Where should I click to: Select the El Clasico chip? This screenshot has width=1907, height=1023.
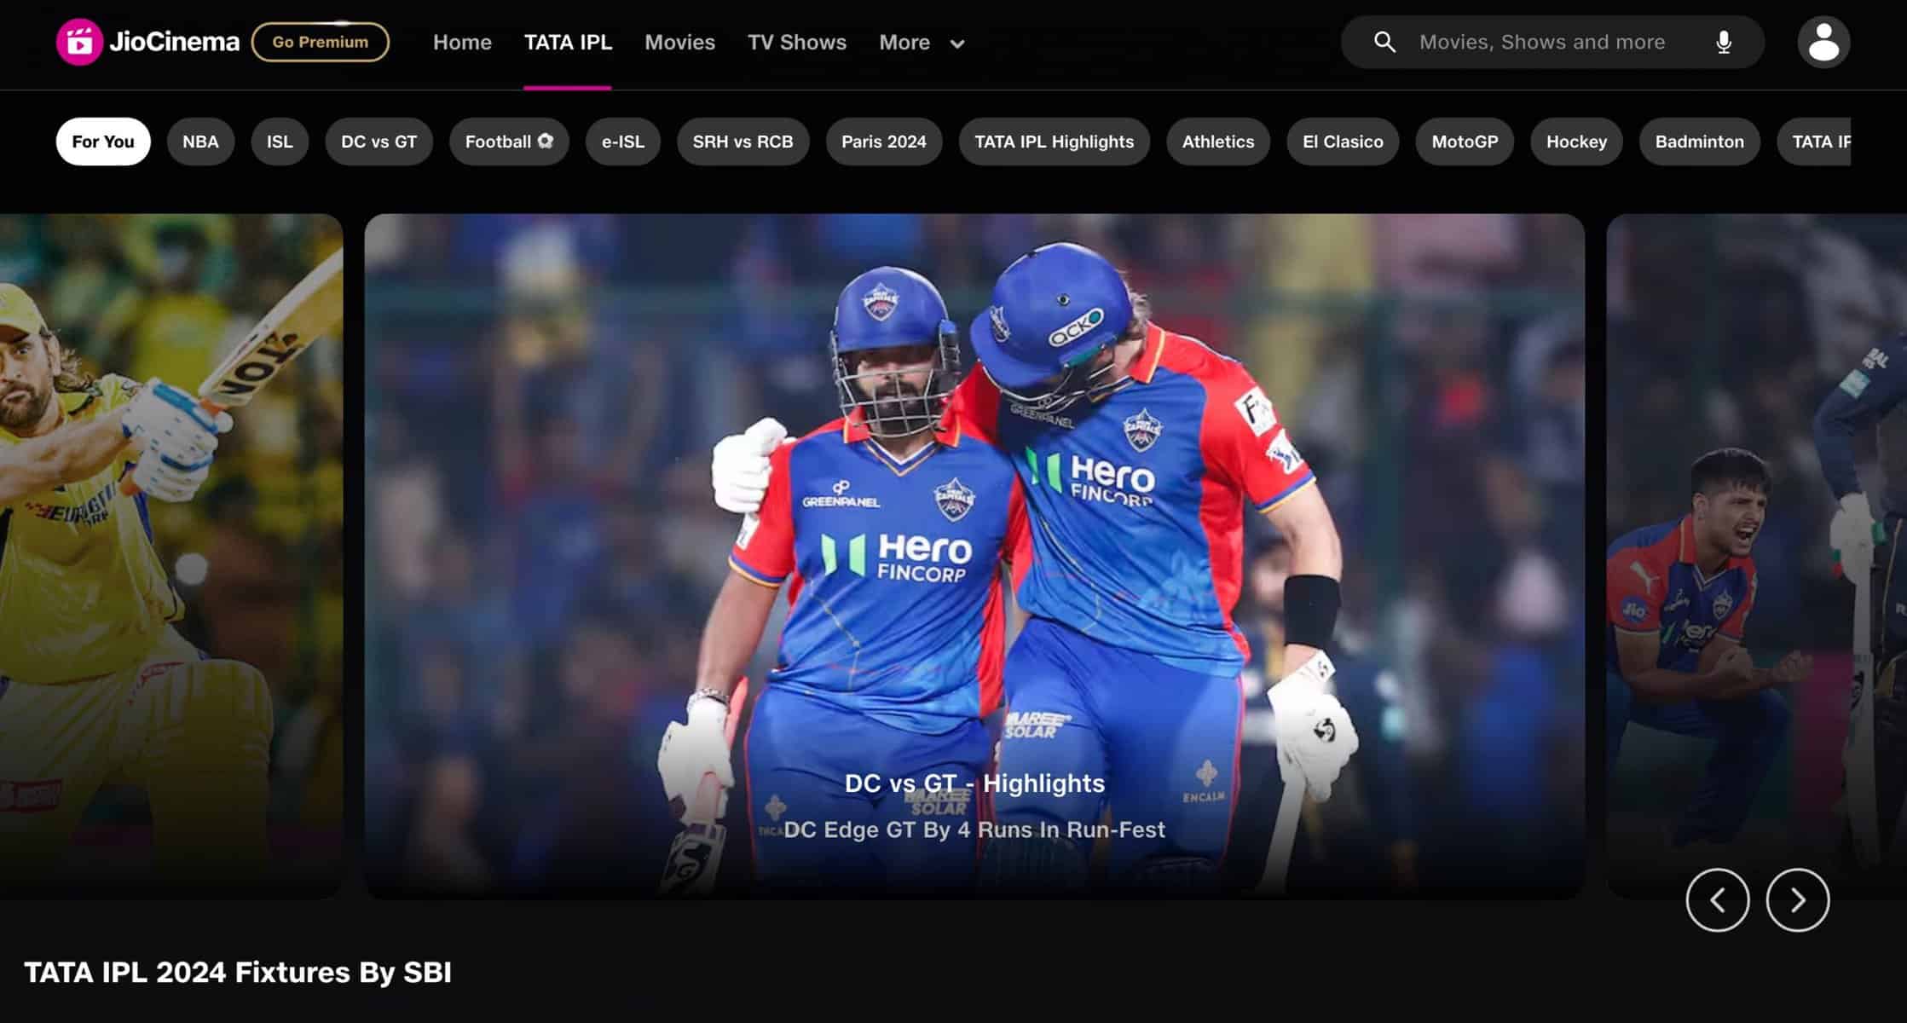(x=1343, y=142)
